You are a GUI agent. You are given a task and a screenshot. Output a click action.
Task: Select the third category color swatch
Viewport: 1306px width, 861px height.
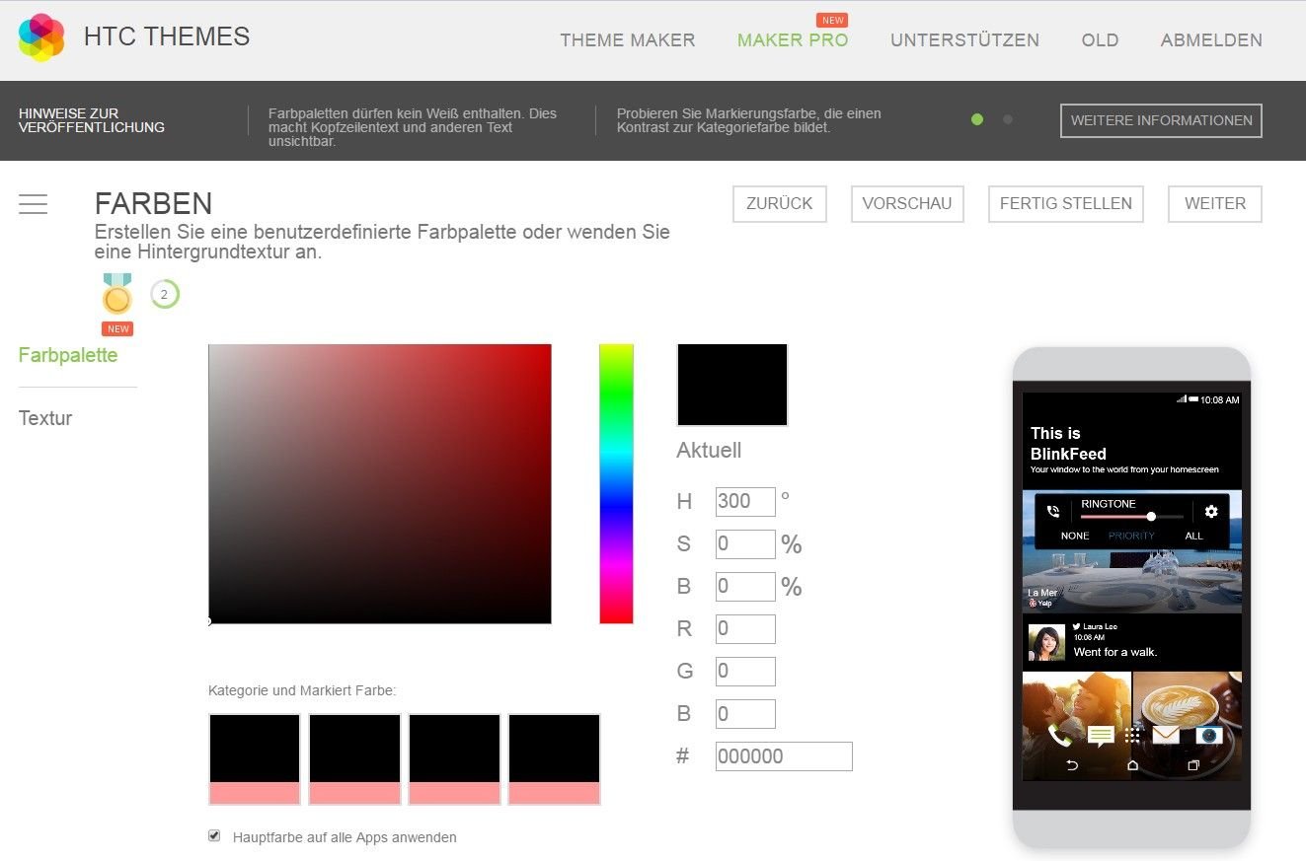(x=454, y=759)
